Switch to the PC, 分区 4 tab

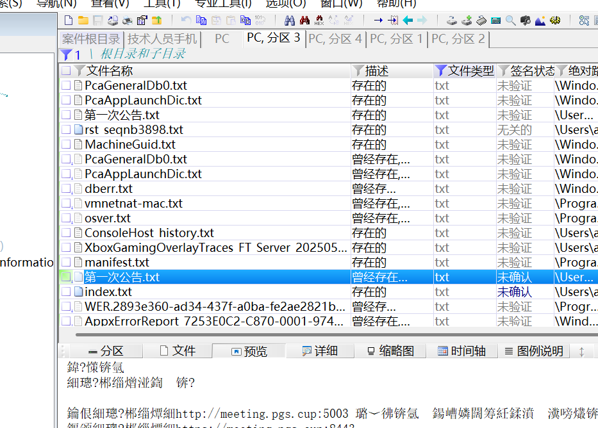(x=335, y=39)
